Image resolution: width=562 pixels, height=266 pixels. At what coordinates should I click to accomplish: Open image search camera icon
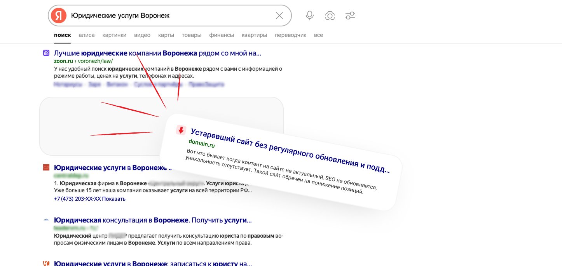click(330, 16)
